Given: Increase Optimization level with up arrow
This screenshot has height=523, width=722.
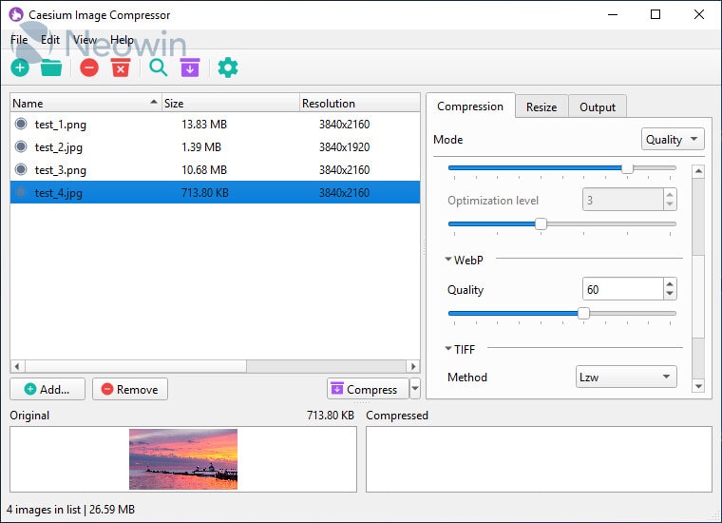Looking at the screenshot, I should [x=670, y=195].
